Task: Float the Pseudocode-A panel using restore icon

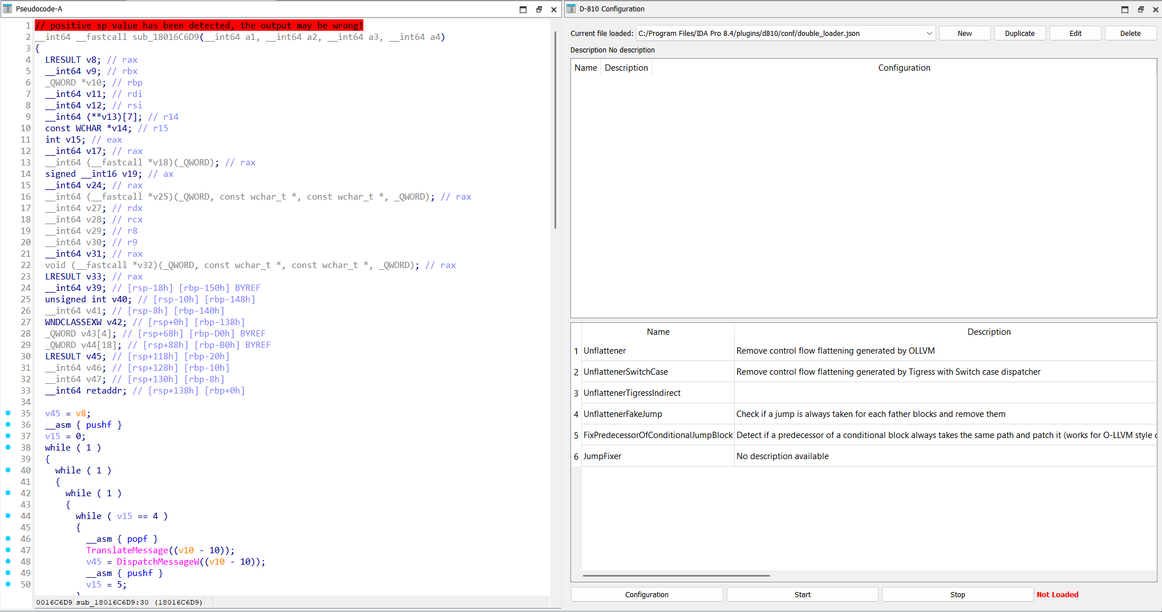Action: [x=539, y=9]
